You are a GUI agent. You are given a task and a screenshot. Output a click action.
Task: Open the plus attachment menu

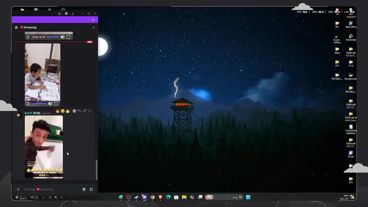coord(18,189)
